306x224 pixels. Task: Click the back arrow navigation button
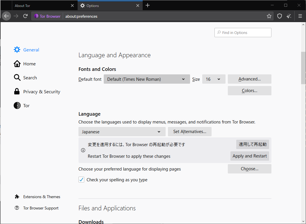[6, 16]
